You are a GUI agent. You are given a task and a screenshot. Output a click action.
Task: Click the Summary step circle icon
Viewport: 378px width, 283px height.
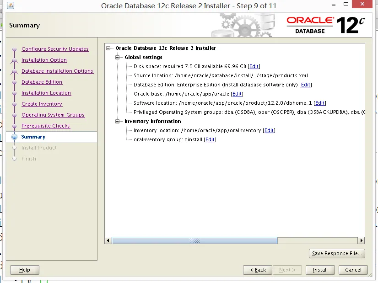[x=15, y=137]
